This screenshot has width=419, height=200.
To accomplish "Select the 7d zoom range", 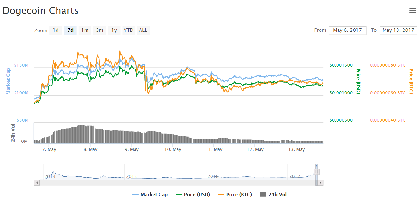I will tap(70, 30).
